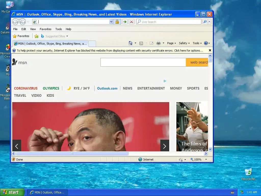Click the Back navigation button

[15, 22]
